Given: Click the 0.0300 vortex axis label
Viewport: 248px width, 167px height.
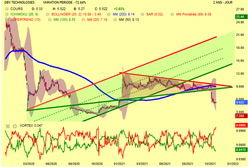Looking at the screenshot, I should tap(241, 159).
